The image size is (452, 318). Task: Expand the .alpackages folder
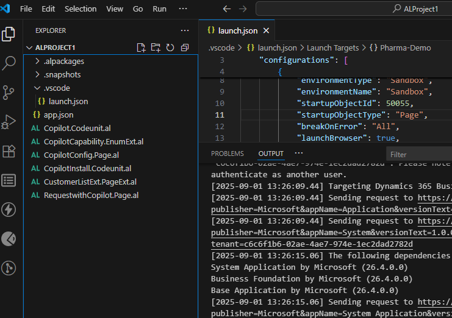tap(63, 62)
